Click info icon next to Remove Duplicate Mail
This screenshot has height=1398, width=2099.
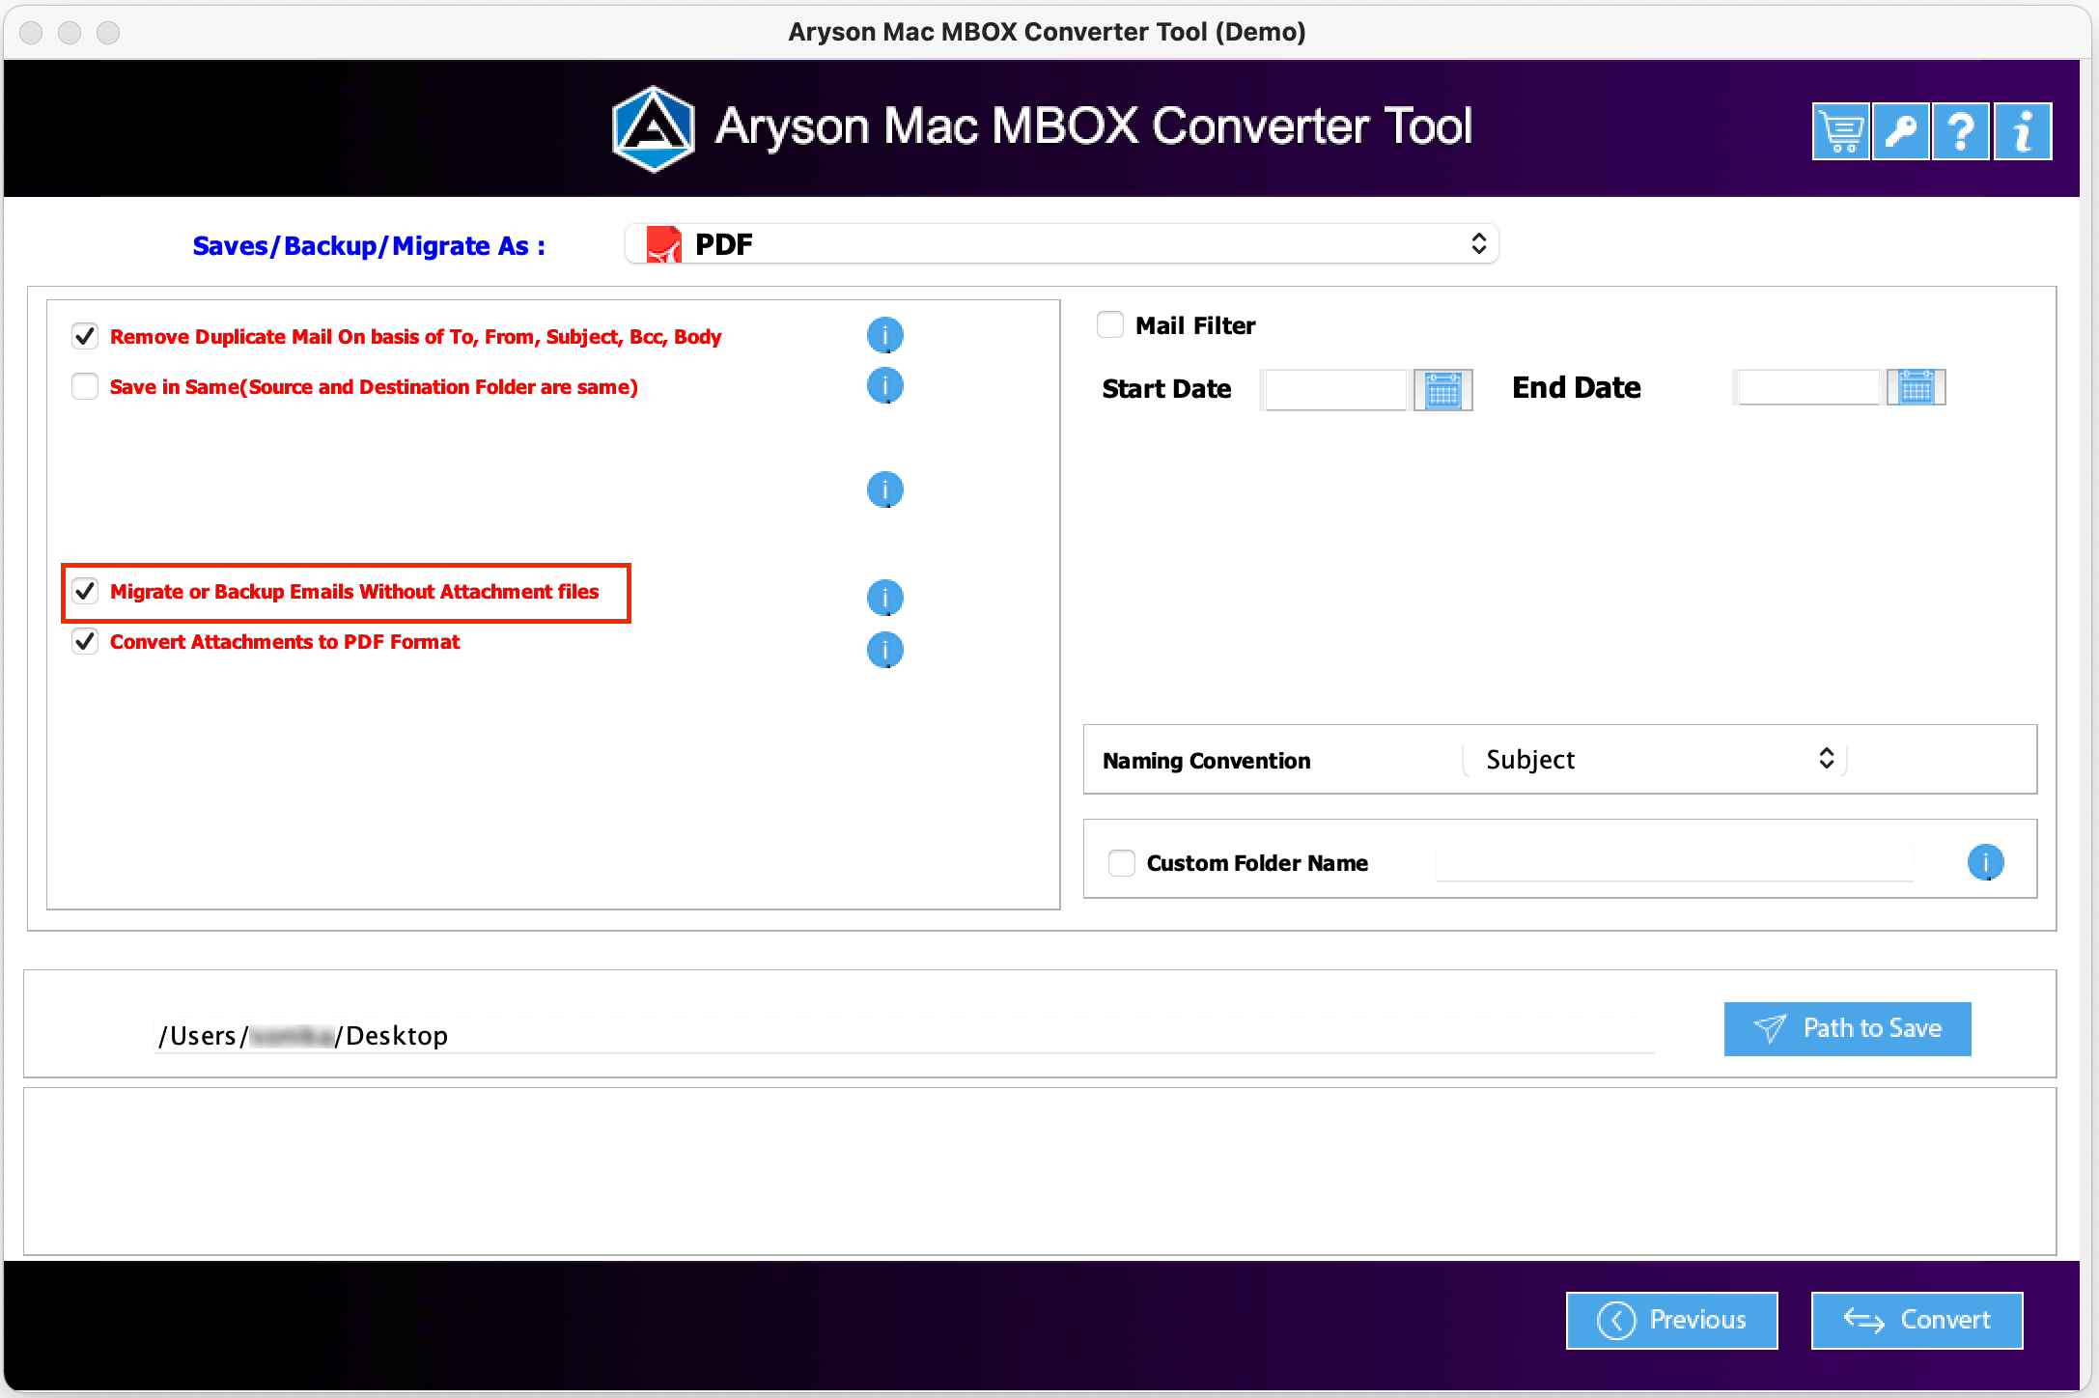click(884, 334)
